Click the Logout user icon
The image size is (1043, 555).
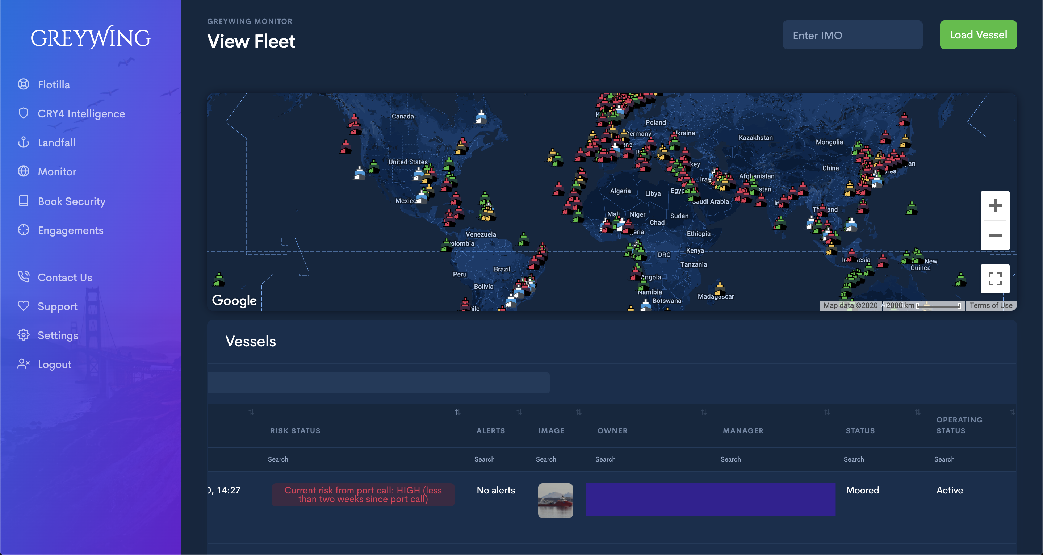(x=24, y=364)
